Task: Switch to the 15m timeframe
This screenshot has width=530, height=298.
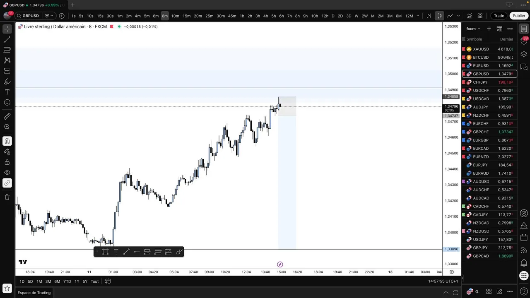Action: click(186, 16)
